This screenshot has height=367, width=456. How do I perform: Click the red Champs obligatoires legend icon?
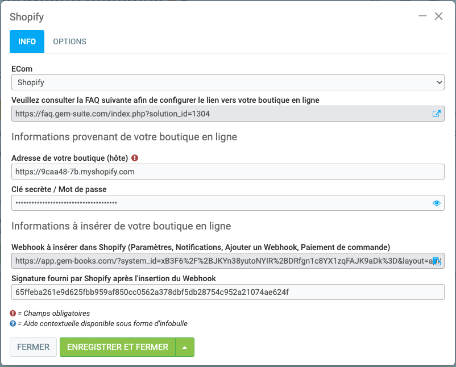click(13, 313)
